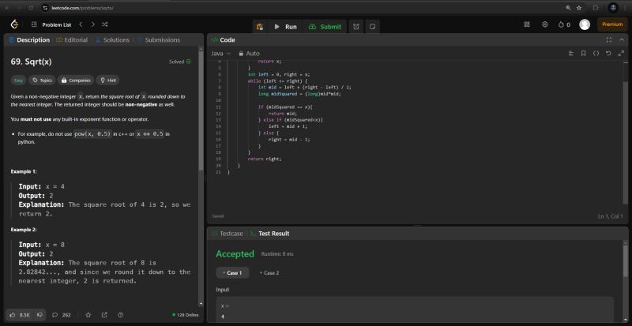
Task: Click the 'return right;' code line
Action: [265, 159]
